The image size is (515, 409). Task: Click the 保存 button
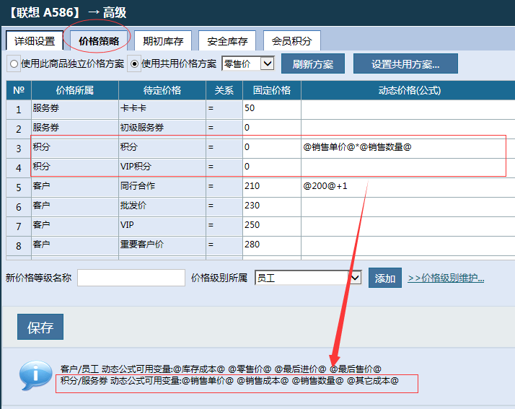click(x=40, y=327)
